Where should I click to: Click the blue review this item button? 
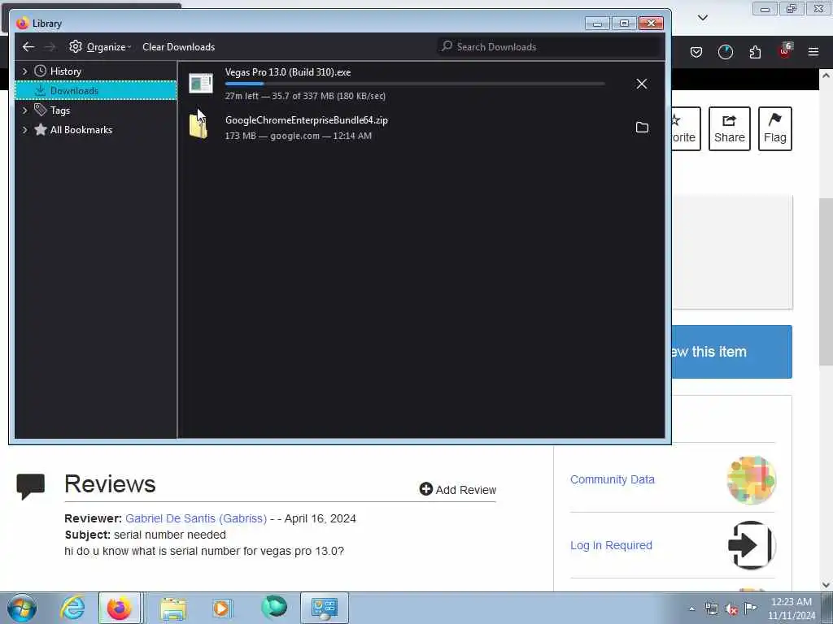pos(732,352)
